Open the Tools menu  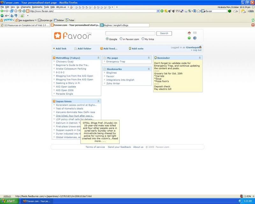click(x=46, y=7)
